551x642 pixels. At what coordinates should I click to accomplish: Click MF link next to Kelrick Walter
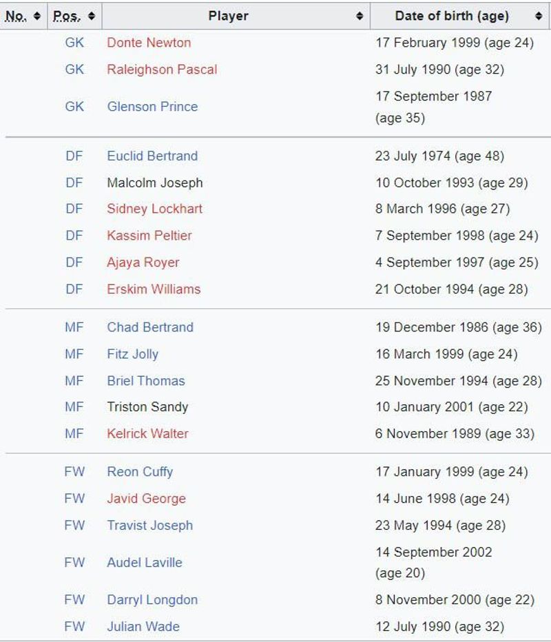74,433
